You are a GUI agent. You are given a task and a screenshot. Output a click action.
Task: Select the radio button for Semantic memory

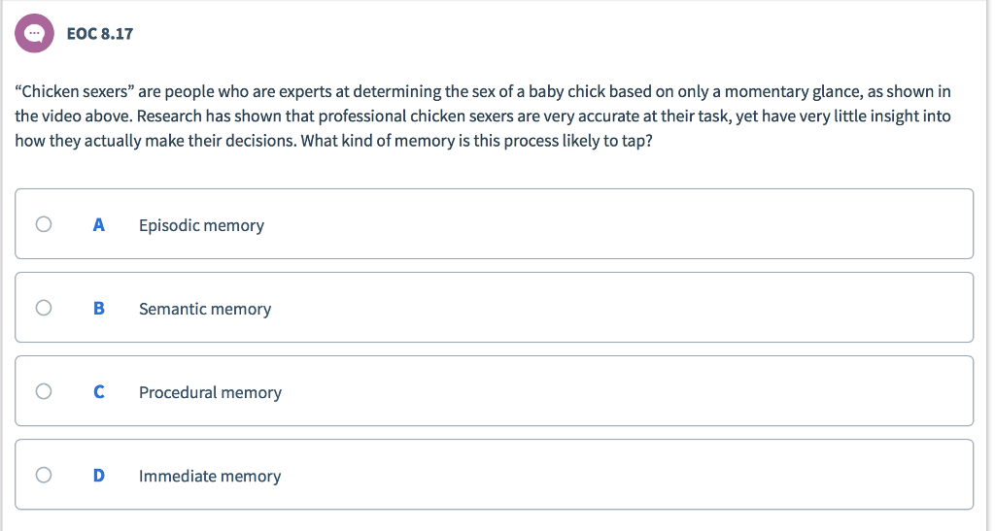click(44, 308)
